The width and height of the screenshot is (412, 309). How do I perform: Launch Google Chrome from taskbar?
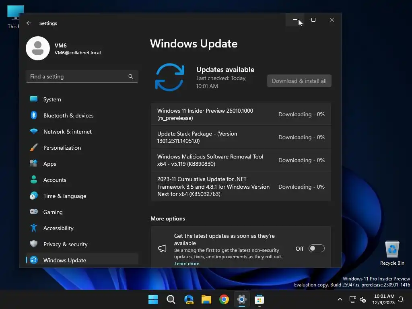(224, 299)
